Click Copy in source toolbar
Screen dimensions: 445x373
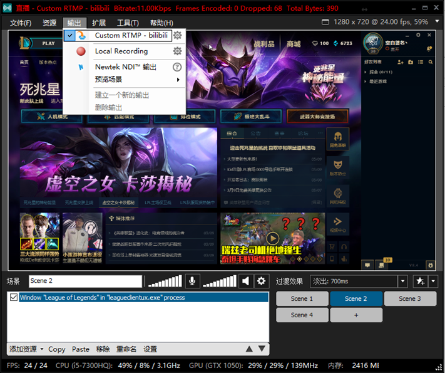(x=57, y=349)
